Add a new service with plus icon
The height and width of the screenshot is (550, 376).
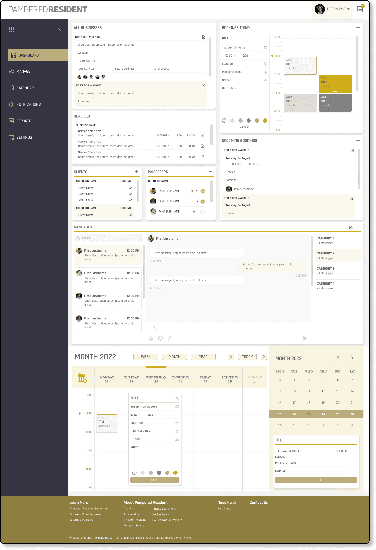click(210, 116)
